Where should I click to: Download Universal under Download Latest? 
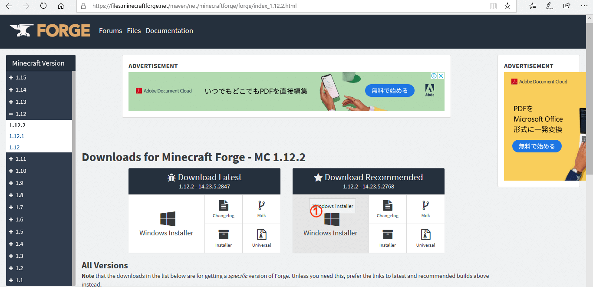261,238
